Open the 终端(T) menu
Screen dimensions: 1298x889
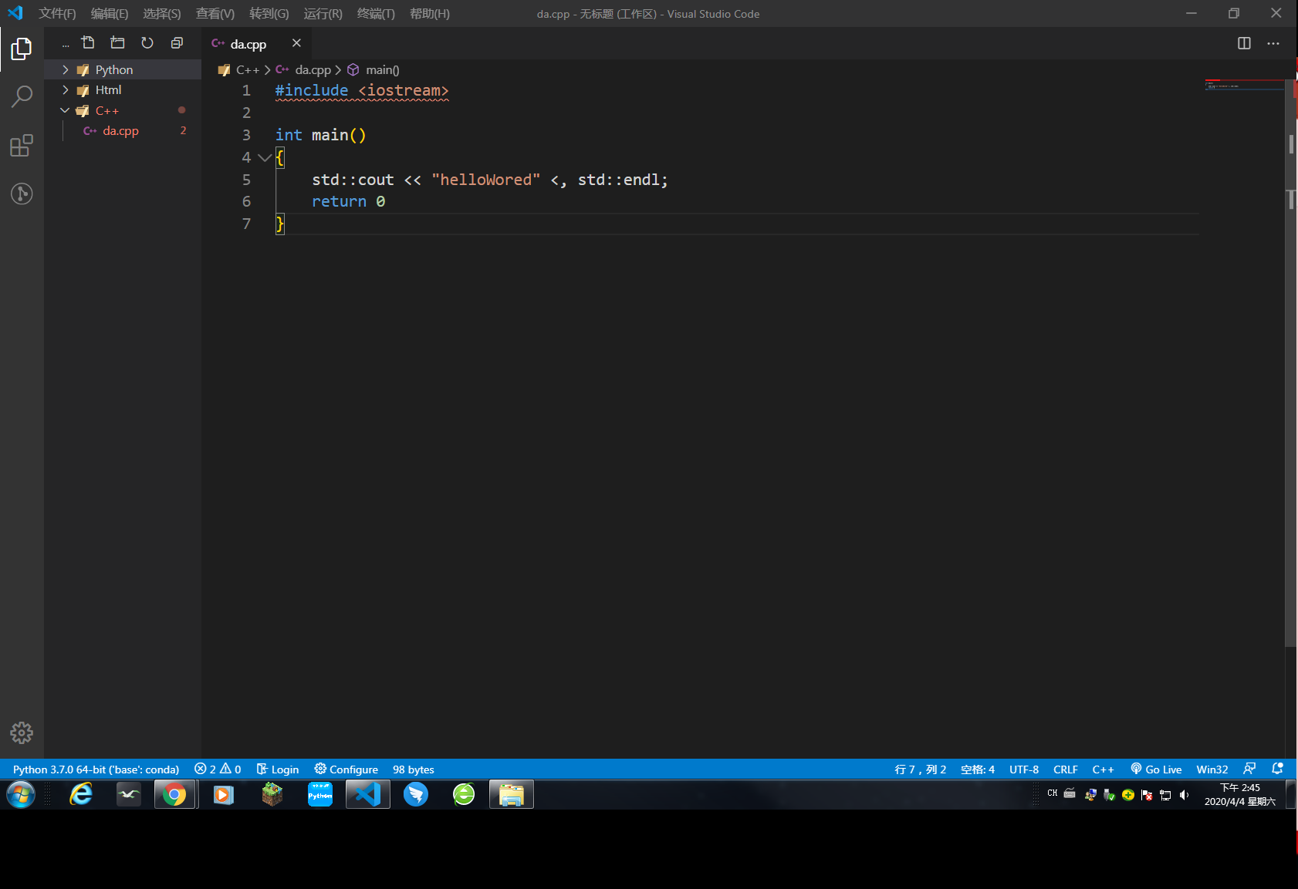point(377,14)
